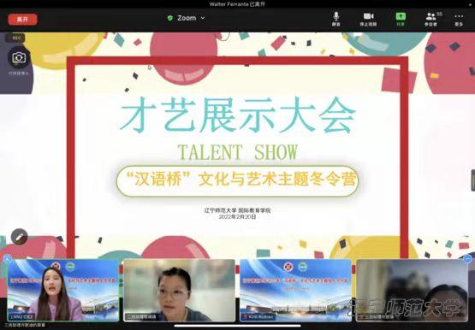The image size is (475, 330).
Task: Click the red Leave meeting button
Action: 22,20
